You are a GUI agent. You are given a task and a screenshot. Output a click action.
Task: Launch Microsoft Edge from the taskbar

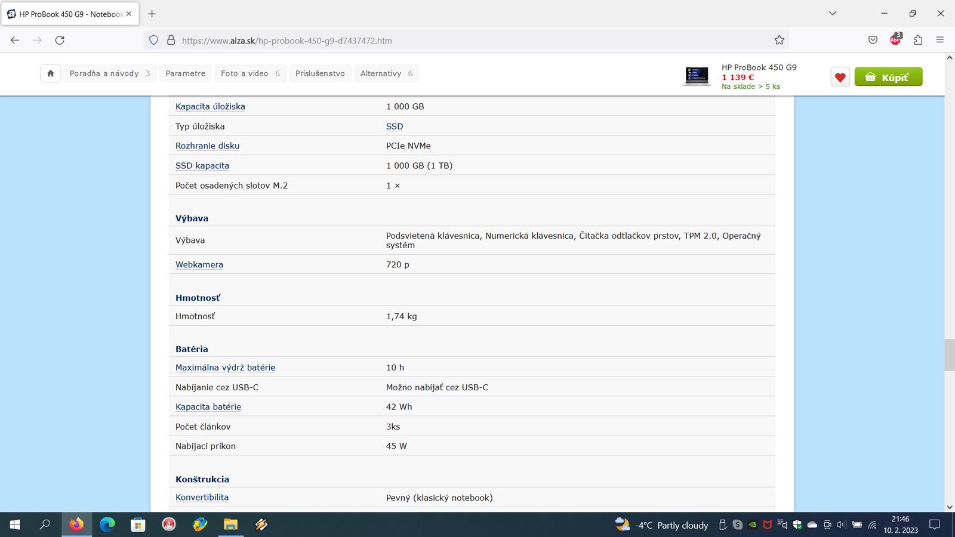click(x=107, y=524)
